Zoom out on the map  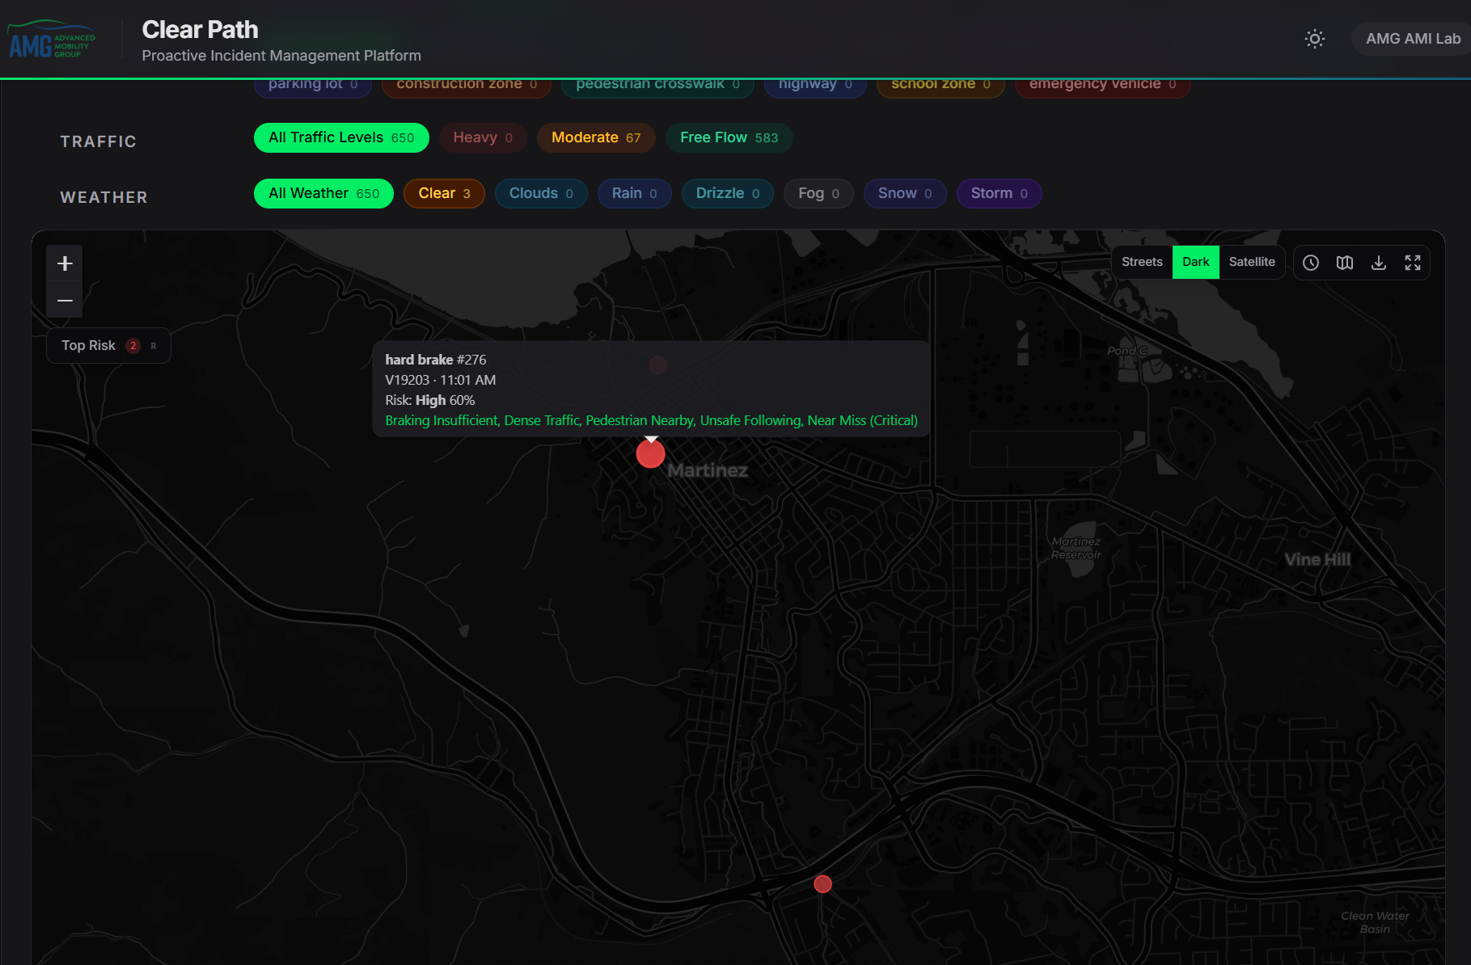click(65, 300)
